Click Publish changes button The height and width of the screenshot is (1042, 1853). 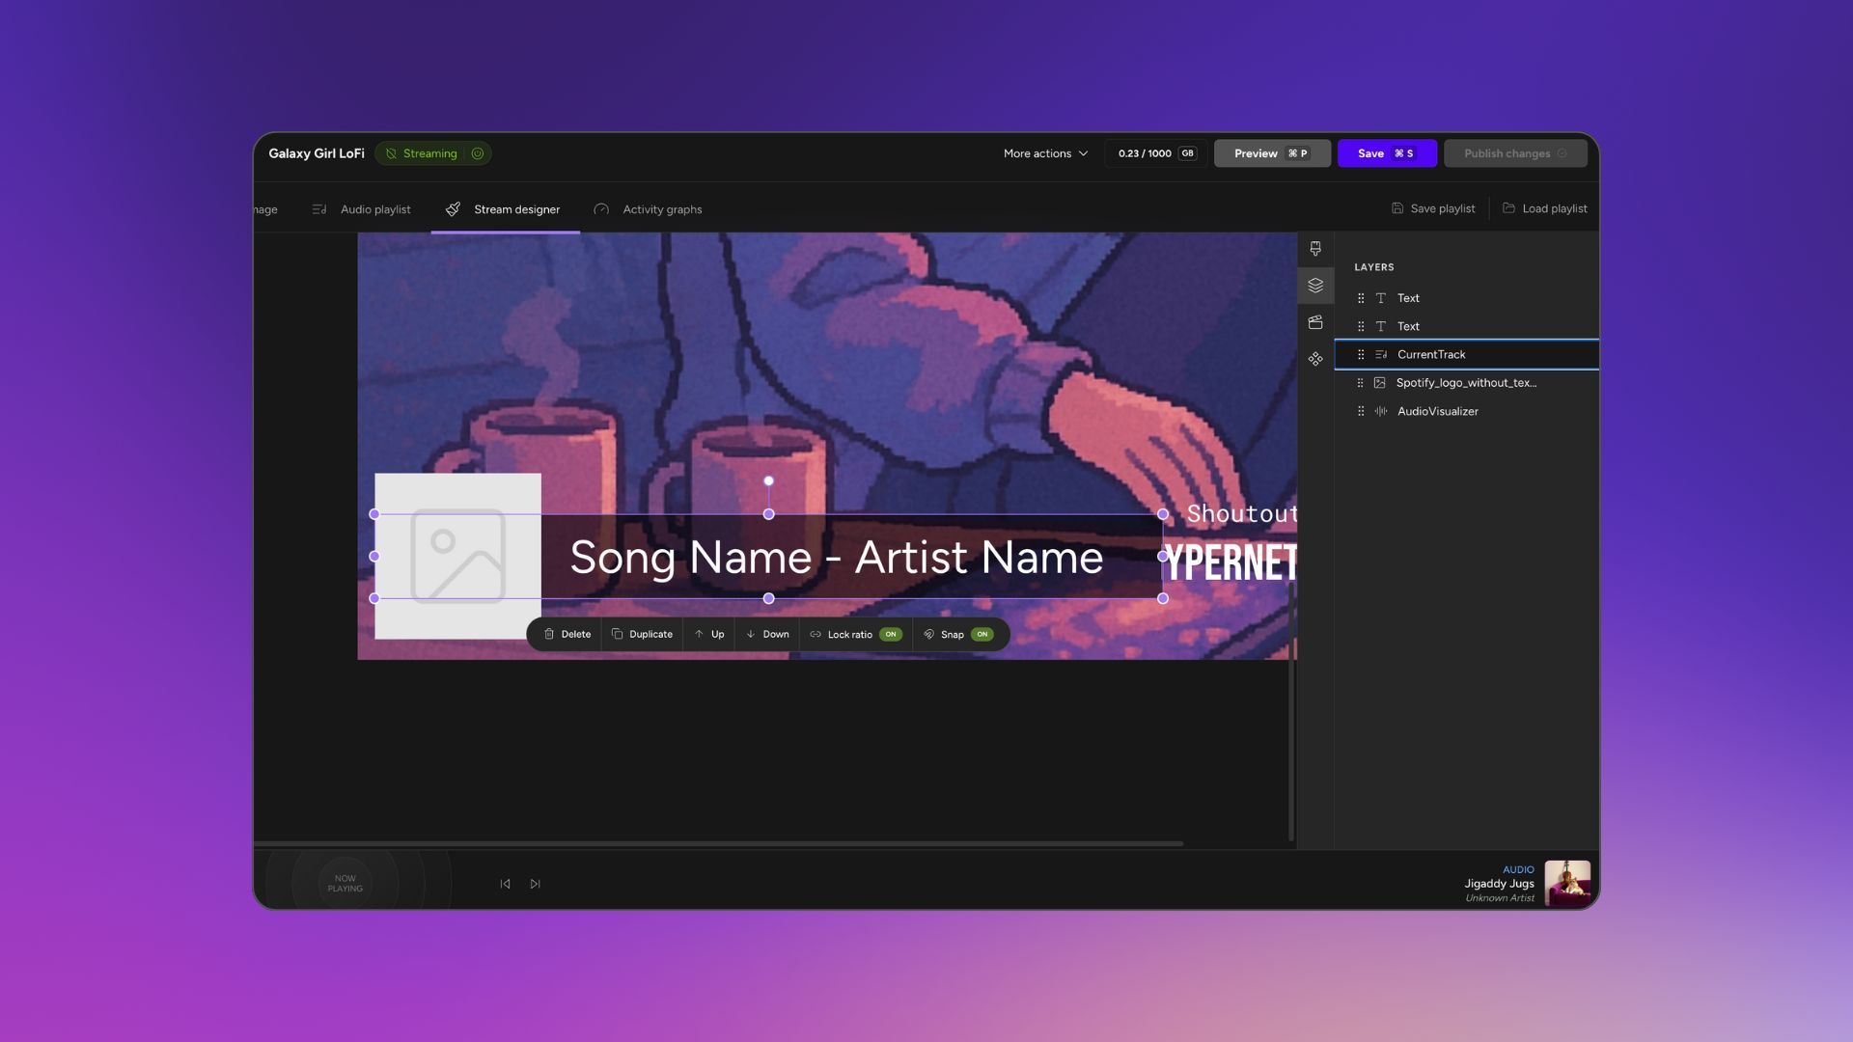[x=1515, y=153]
